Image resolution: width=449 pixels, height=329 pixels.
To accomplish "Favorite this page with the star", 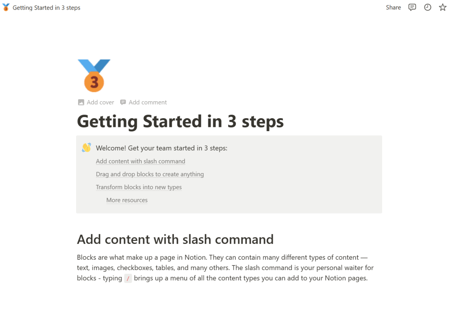I will pyautogui.click(x=442, y=7).
